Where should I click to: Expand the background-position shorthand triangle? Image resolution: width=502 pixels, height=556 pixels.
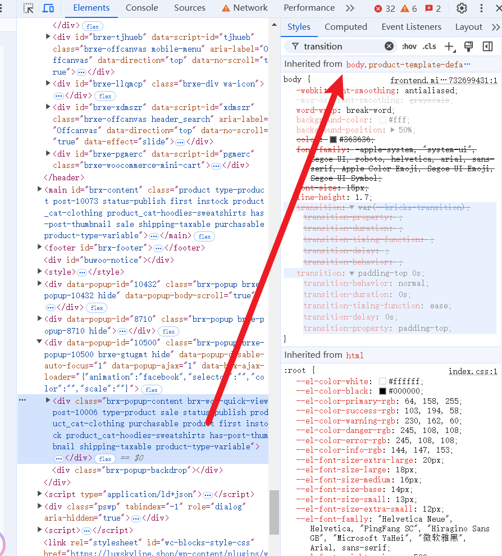pyautogui.click(x=393, y=130)
